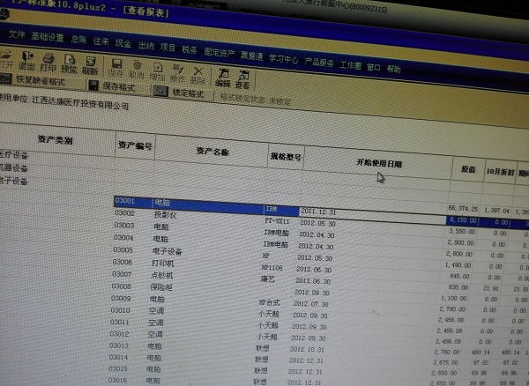Click the 退出 (Exit) toolbar icon

tap(26, 61)
